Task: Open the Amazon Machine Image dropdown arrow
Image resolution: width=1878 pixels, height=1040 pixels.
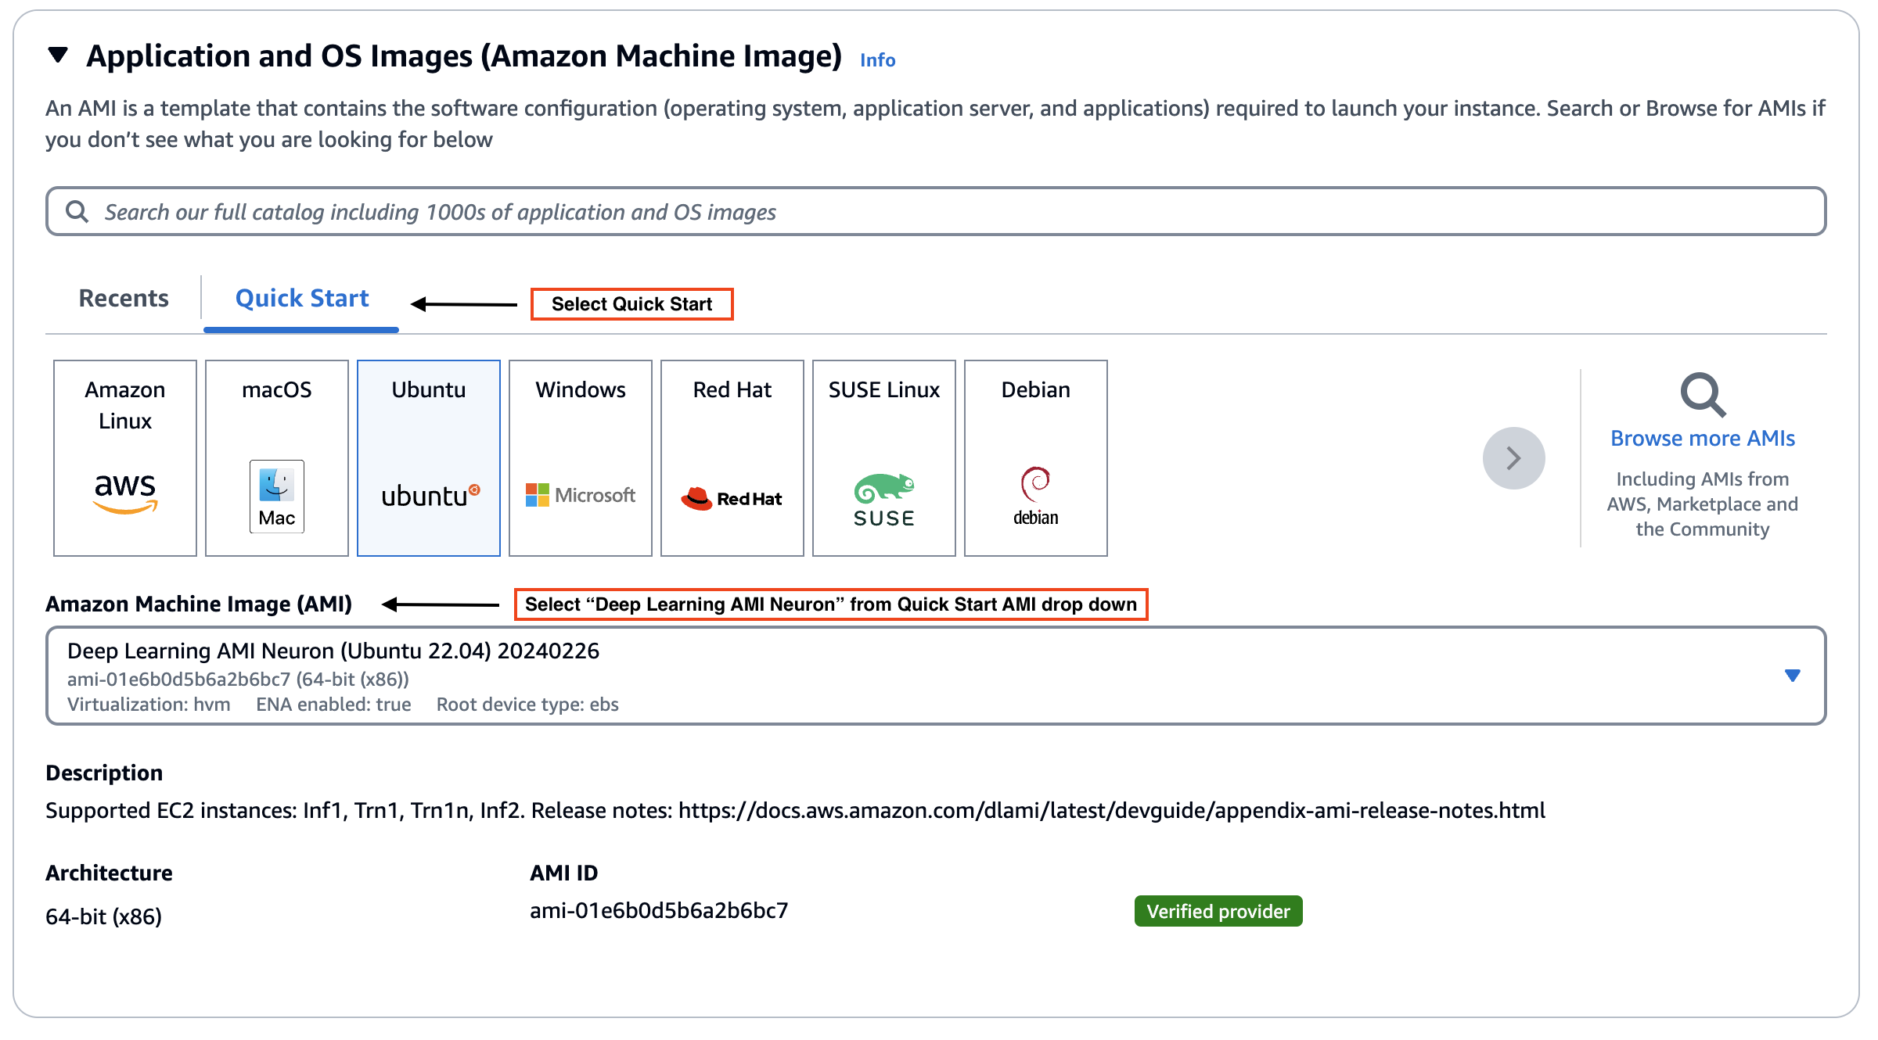Action: tap(1792, 676)
